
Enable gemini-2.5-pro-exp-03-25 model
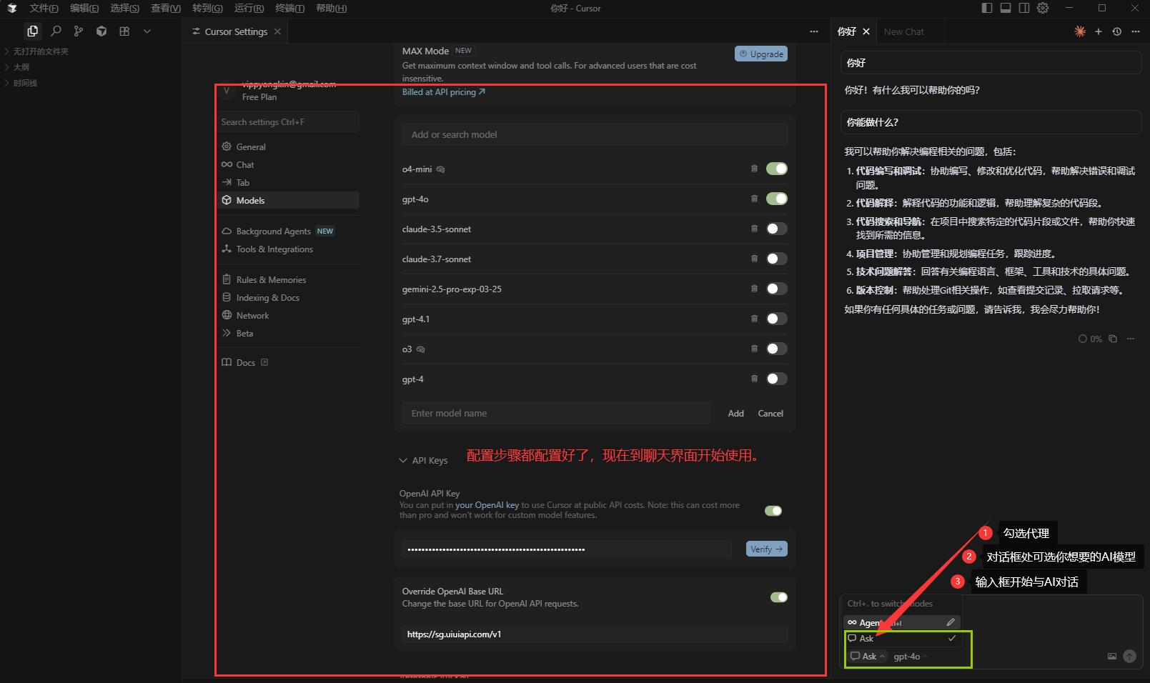(776, 289)
